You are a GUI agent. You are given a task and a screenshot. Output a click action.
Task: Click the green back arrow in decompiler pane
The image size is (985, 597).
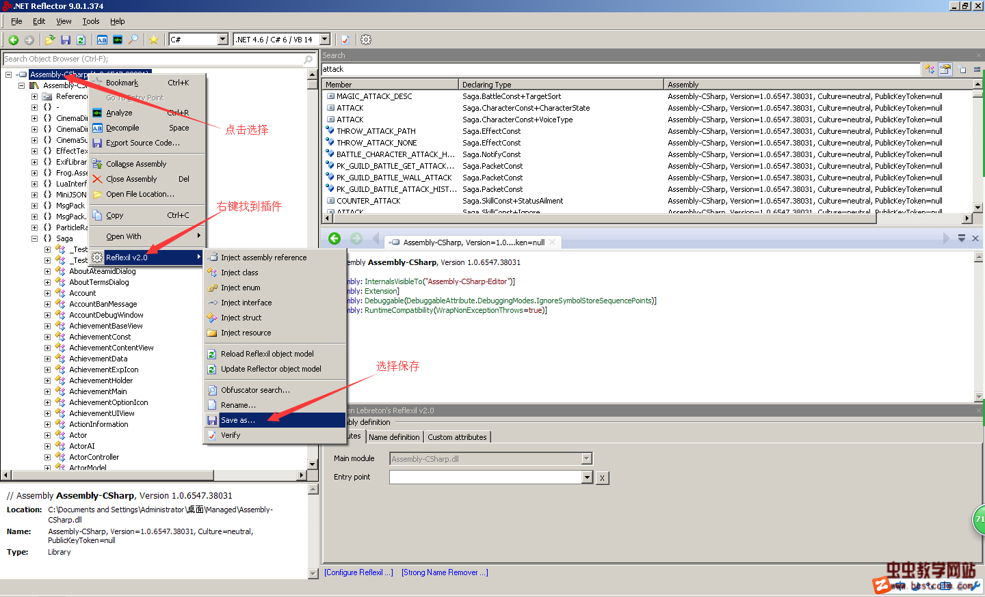click(334, 238)
